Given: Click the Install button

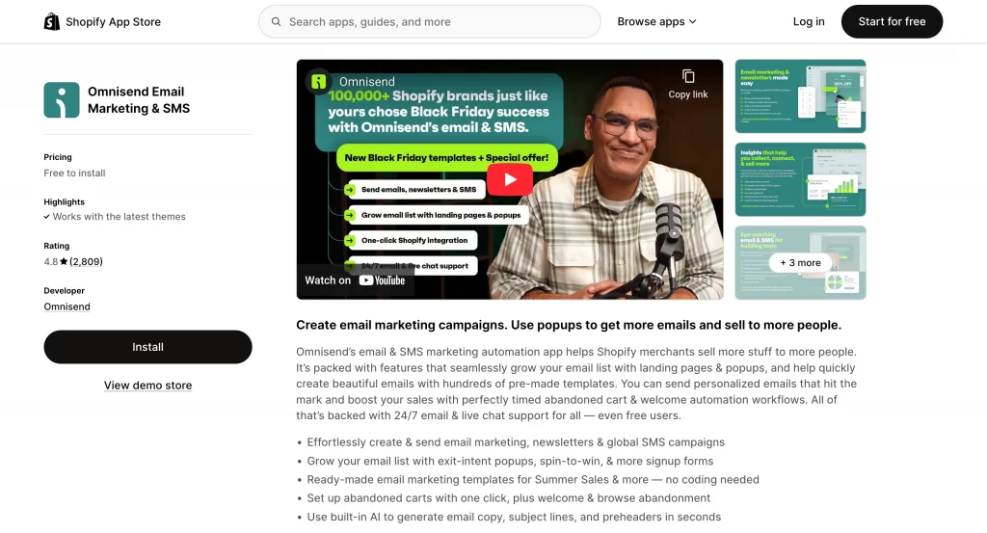Looking at the screenshot, I should coord(147,347).
